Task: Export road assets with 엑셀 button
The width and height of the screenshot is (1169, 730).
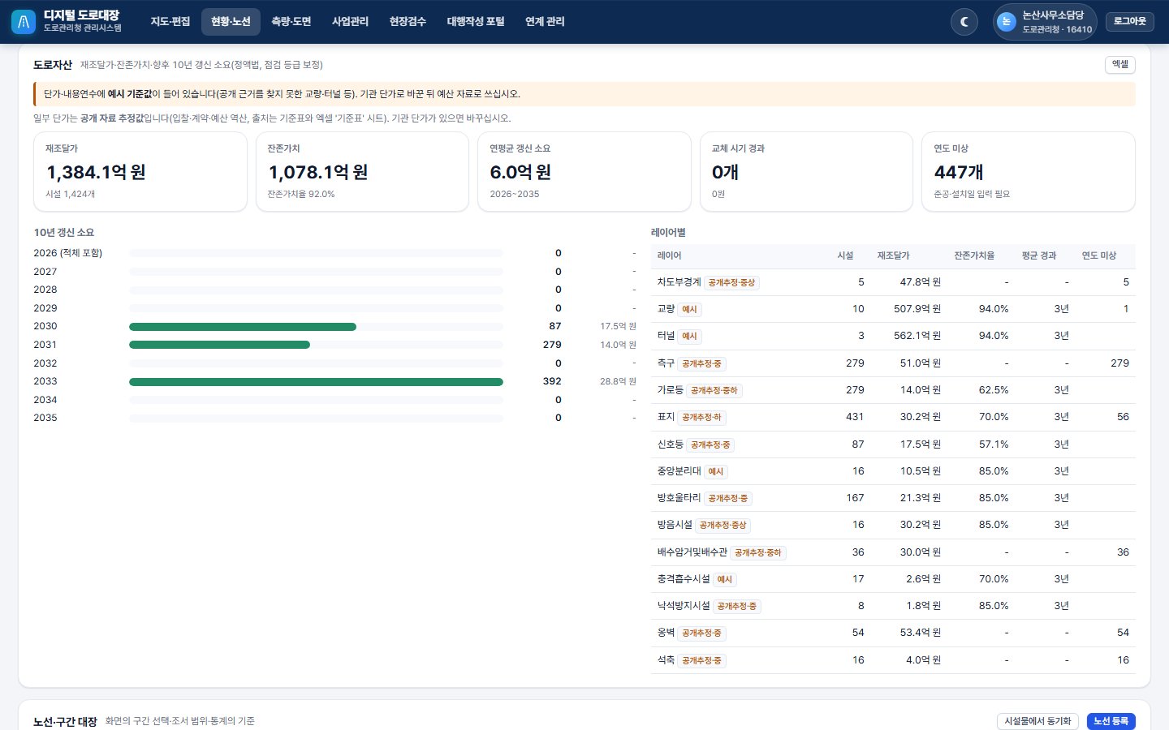Action: tap(1120, 65)
